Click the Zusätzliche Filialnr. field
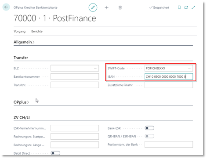This screenshot has height=159, width=207. (169, 85)
